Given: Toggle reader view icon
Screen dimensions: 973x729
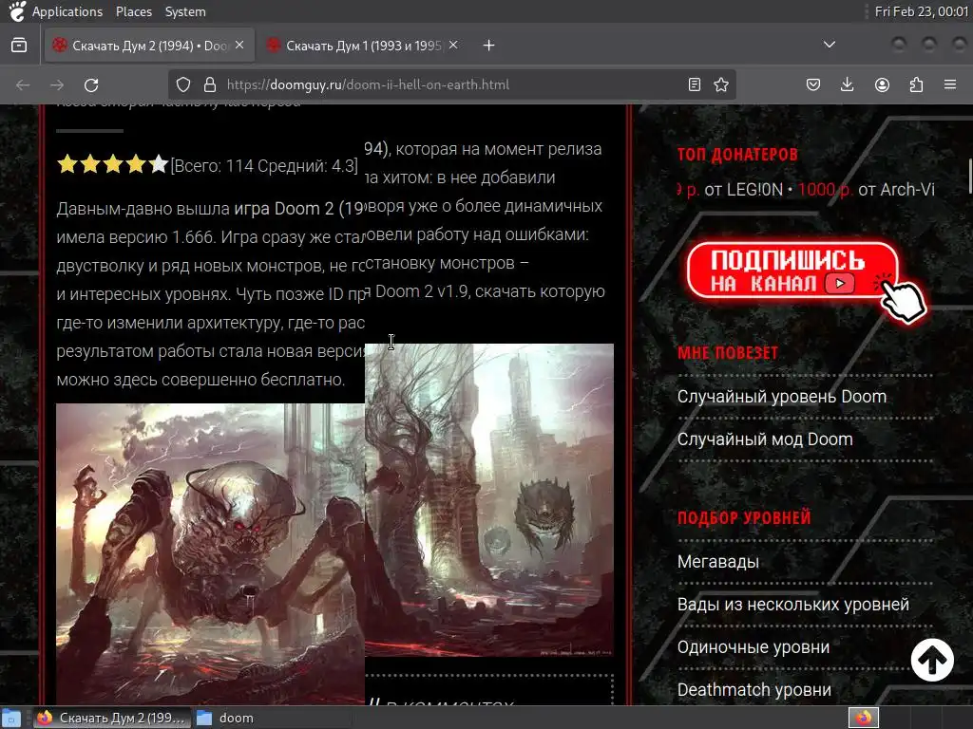Looking at the screenshot, I should coord(695,84).
